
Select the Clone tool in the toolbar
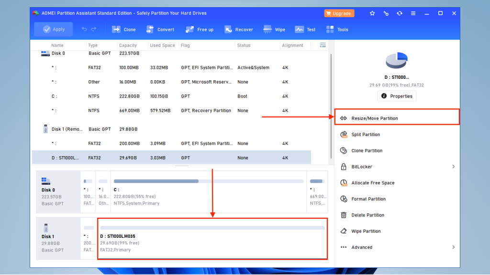[124, 29]
